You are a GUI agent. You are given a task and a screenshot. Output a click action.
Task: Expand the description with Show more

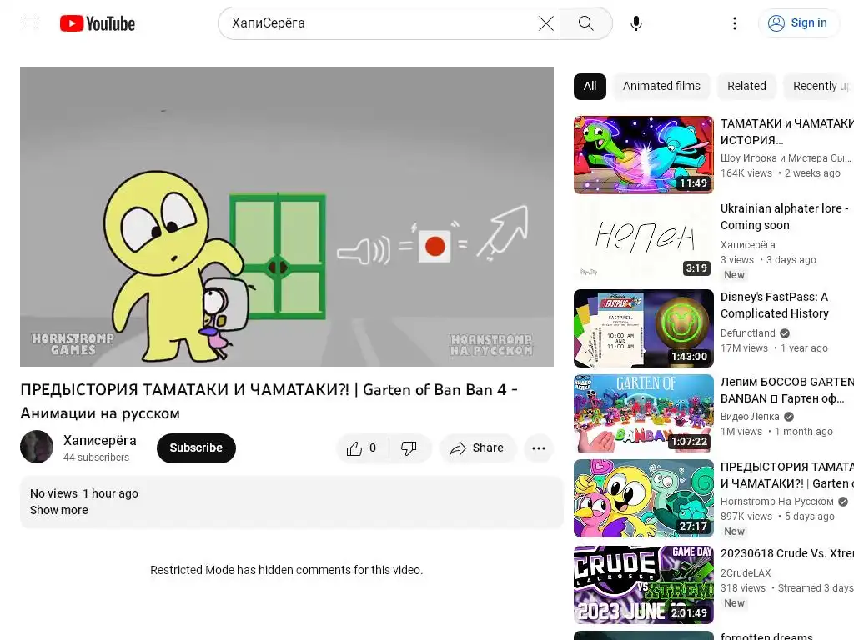59,510
